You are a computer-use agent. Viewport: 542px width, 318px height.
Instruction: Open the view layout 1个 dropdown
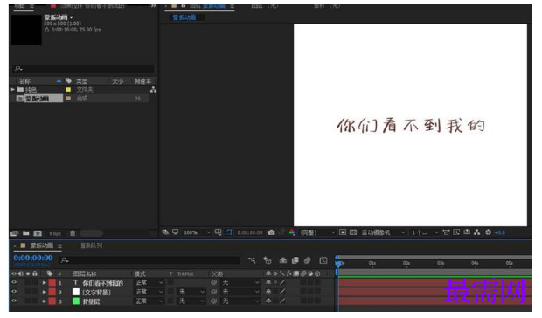(x=425, y=232)
